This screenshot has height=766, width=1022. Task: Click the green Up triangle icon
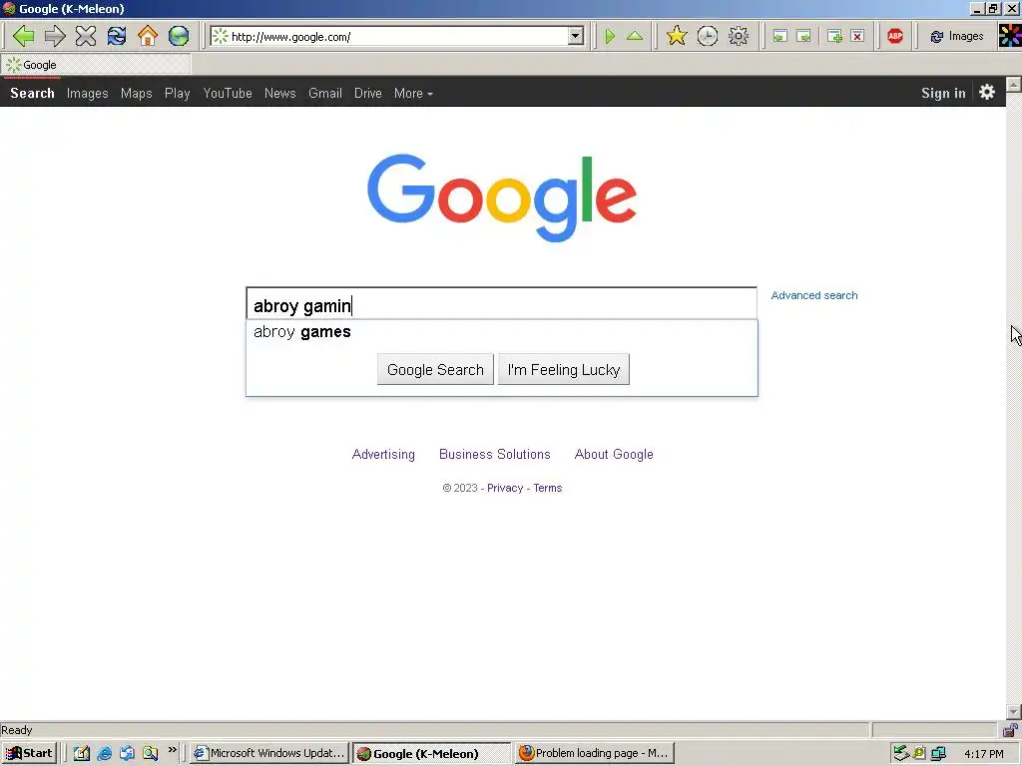pos(635,36)
